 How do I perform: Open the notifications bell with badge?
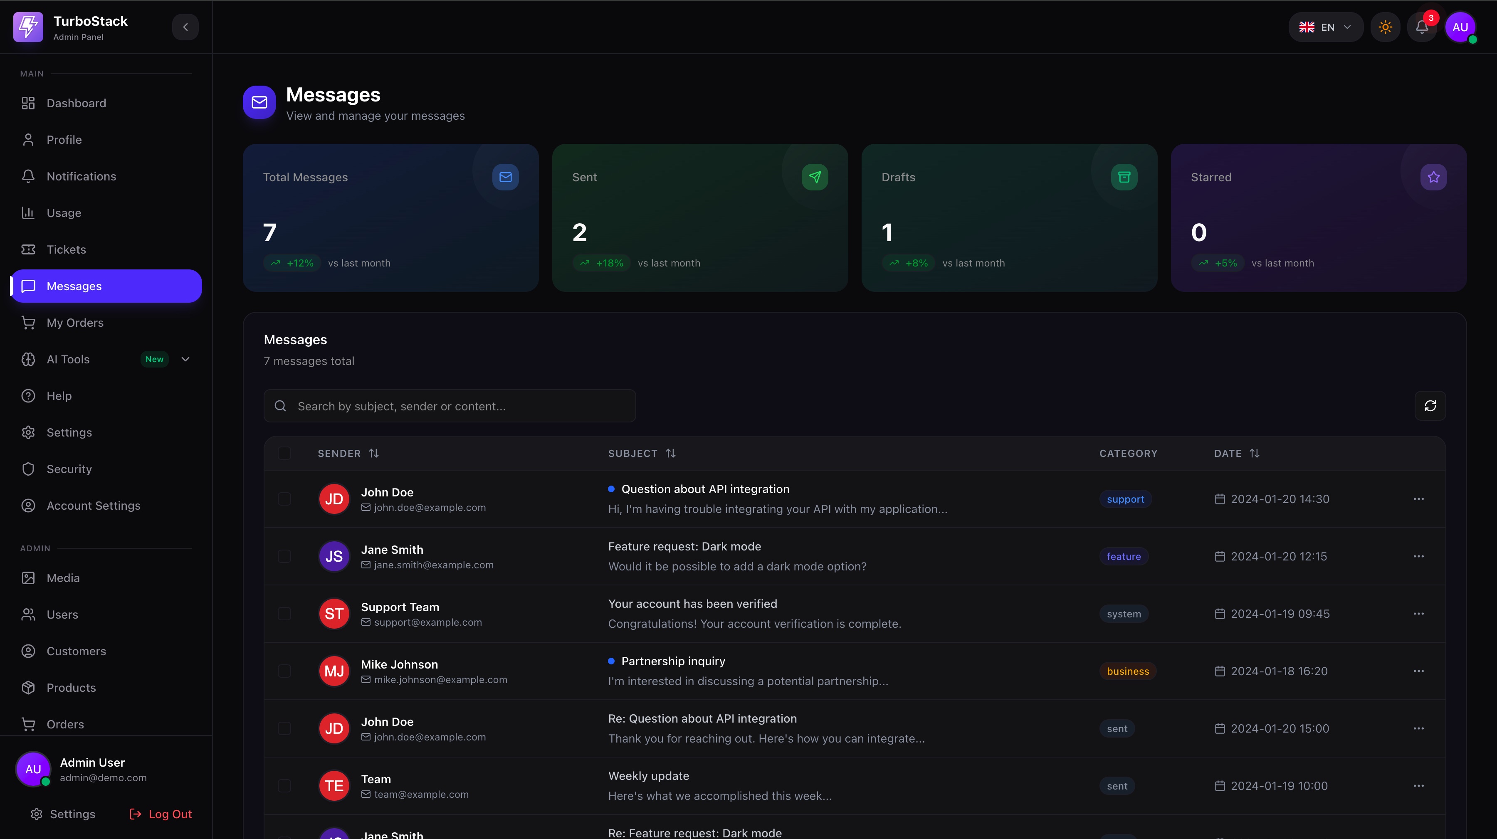coord(1421,27)
